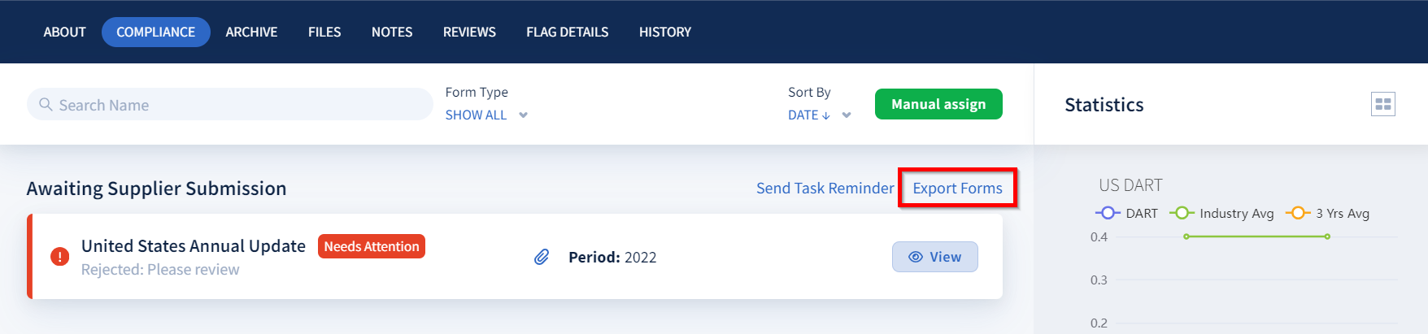Open the paperclip attachment icon
The height and width of the screenshot is (334, 1428).
[542, 257]
